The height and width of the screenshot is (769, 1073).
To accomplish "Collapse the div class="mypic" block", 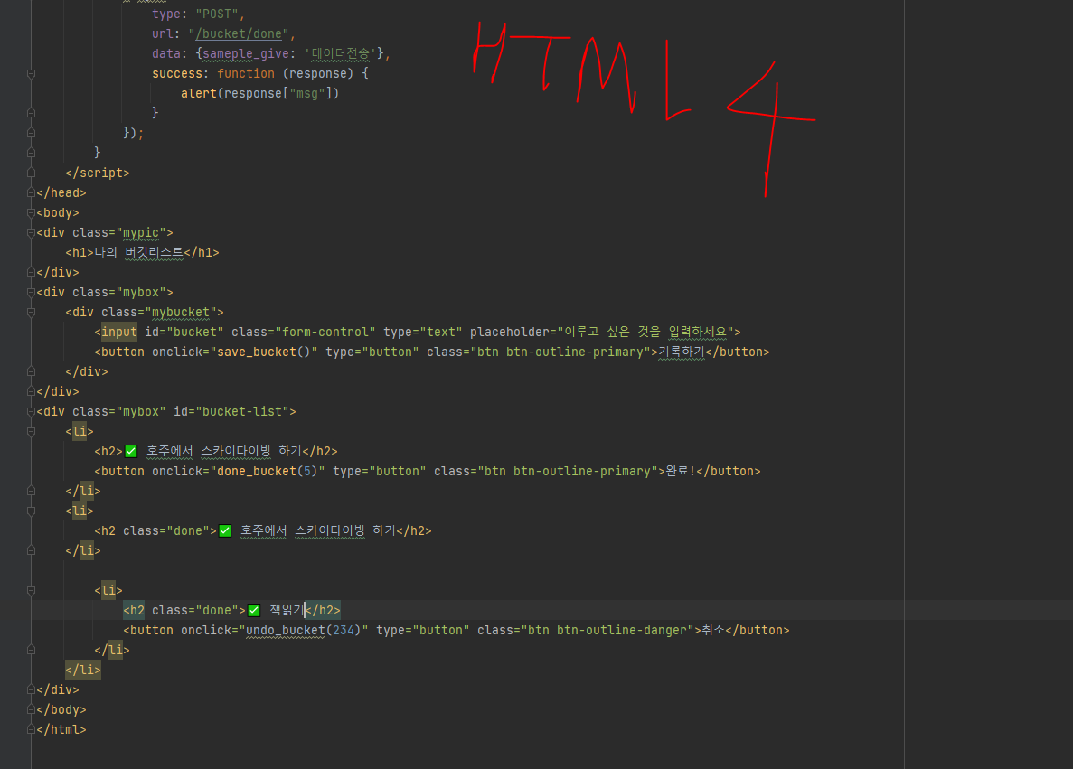I will pyautogui.click(x=31, y=232).
